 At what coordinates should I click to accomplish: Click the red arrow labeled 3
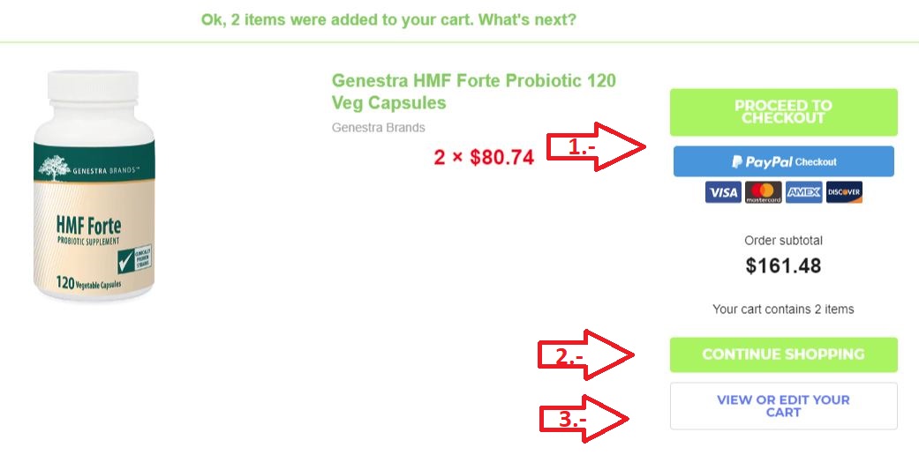pyautogui.click(x=584, y=420)
